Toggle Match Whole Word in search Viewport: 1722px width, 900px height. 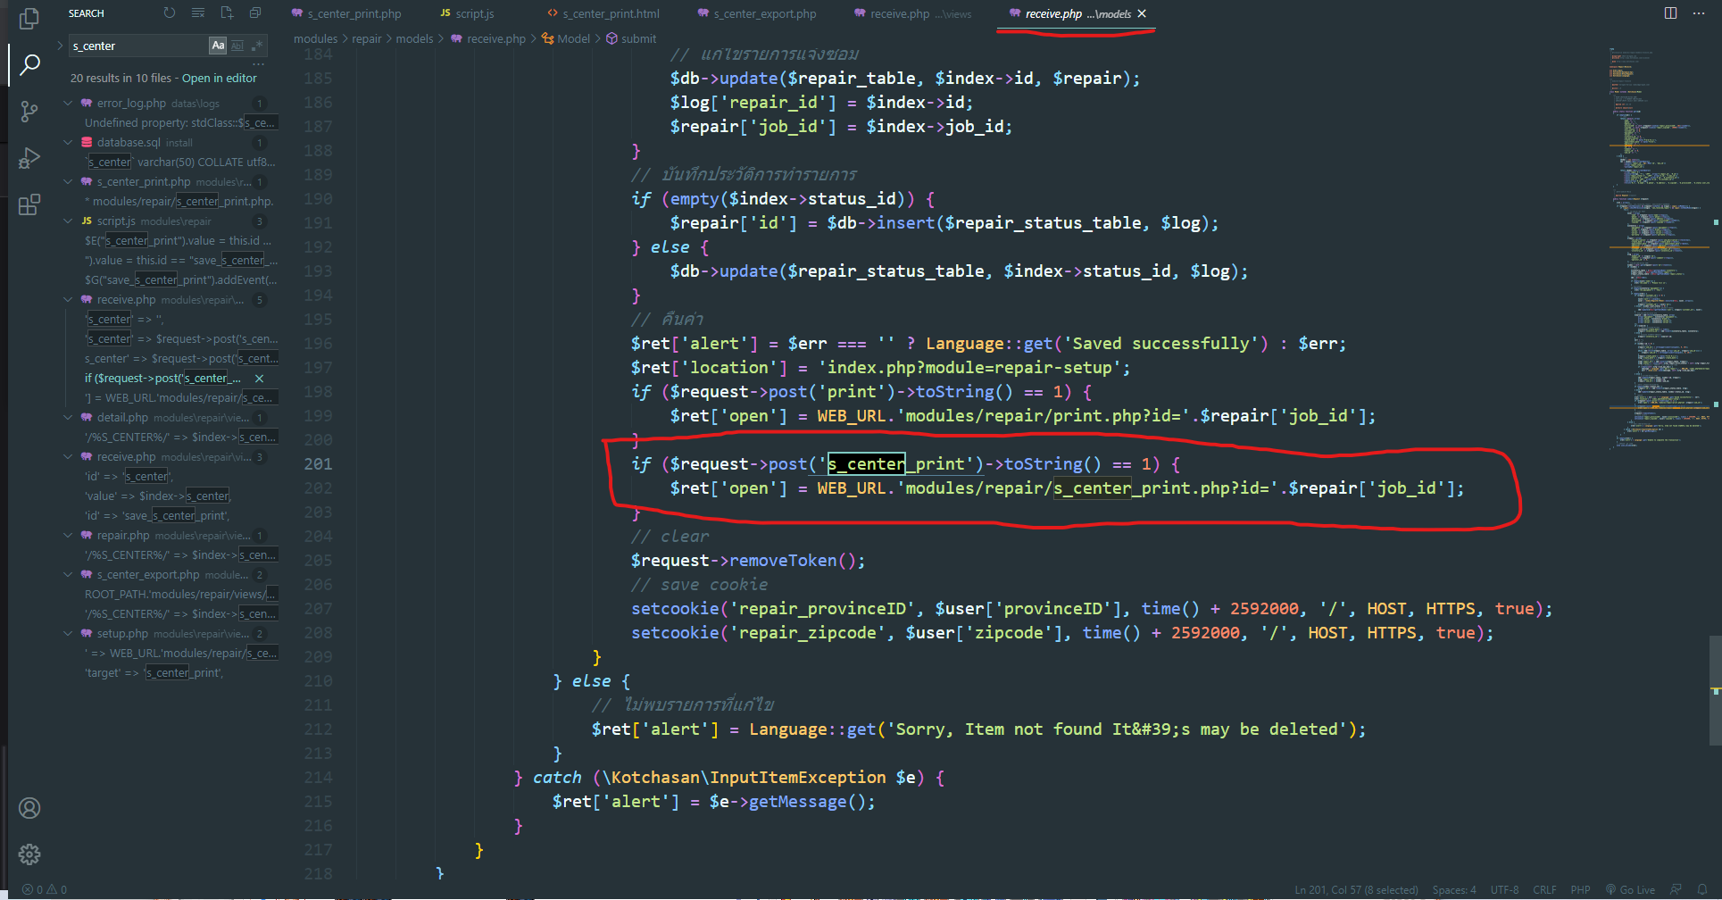237,46
